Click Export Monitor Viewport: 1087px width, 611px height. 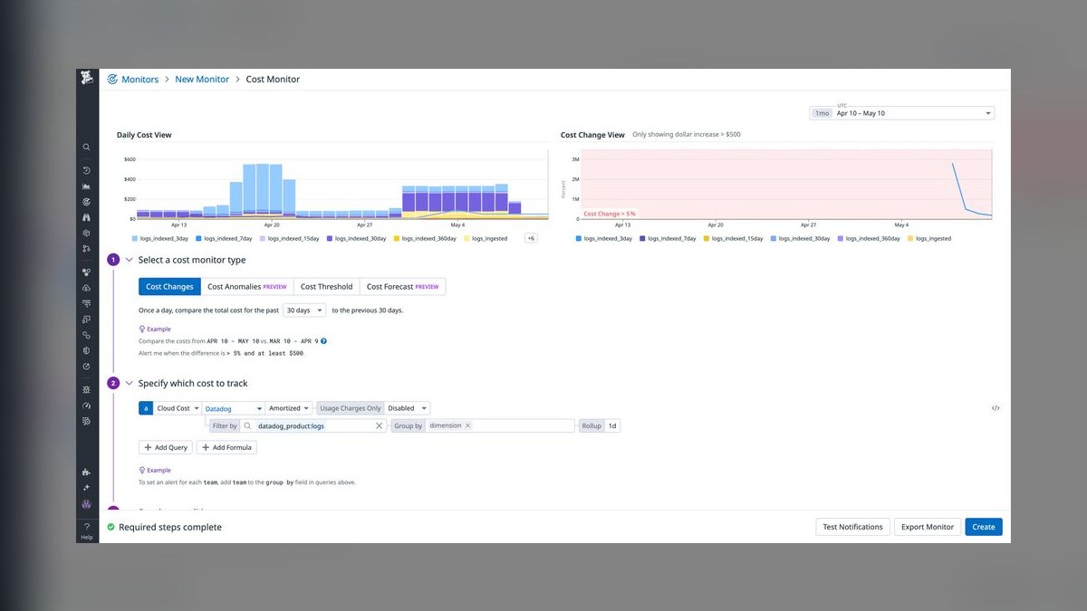pyautogui.click(x=927, y=527)
